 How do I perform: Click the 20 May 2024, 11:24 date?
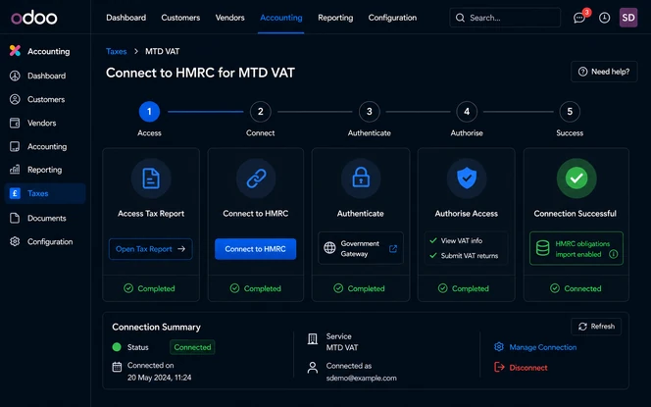point(160,378)
